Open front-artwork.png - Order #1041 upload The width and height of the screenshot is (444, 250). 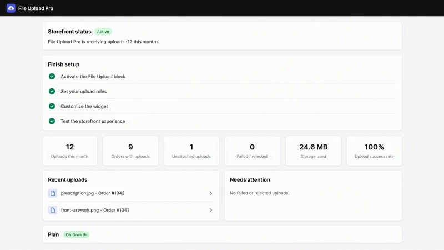click(x=131, y=210)
